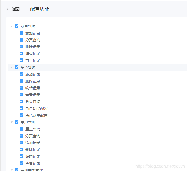
Task: Uncheck 查看记录 under 用户管理
Action: coord(21,163)
